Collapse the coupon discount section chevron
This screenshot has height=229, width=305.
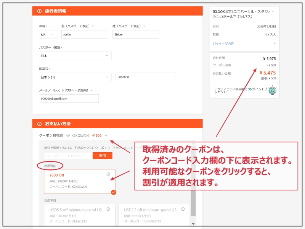[x=106, y=135]
